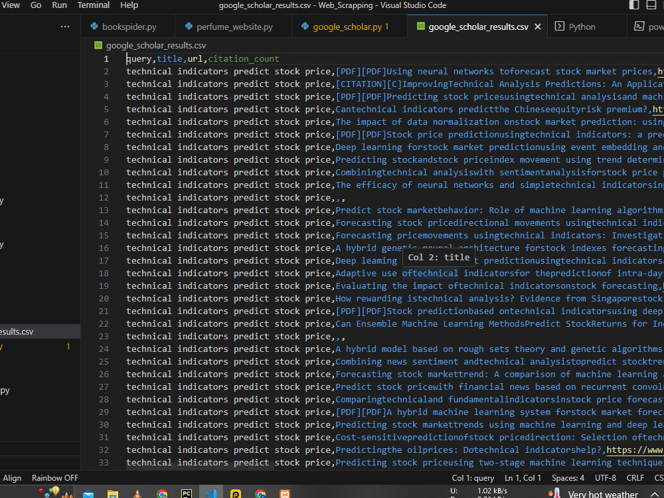Open the Terminal menu

94,5
